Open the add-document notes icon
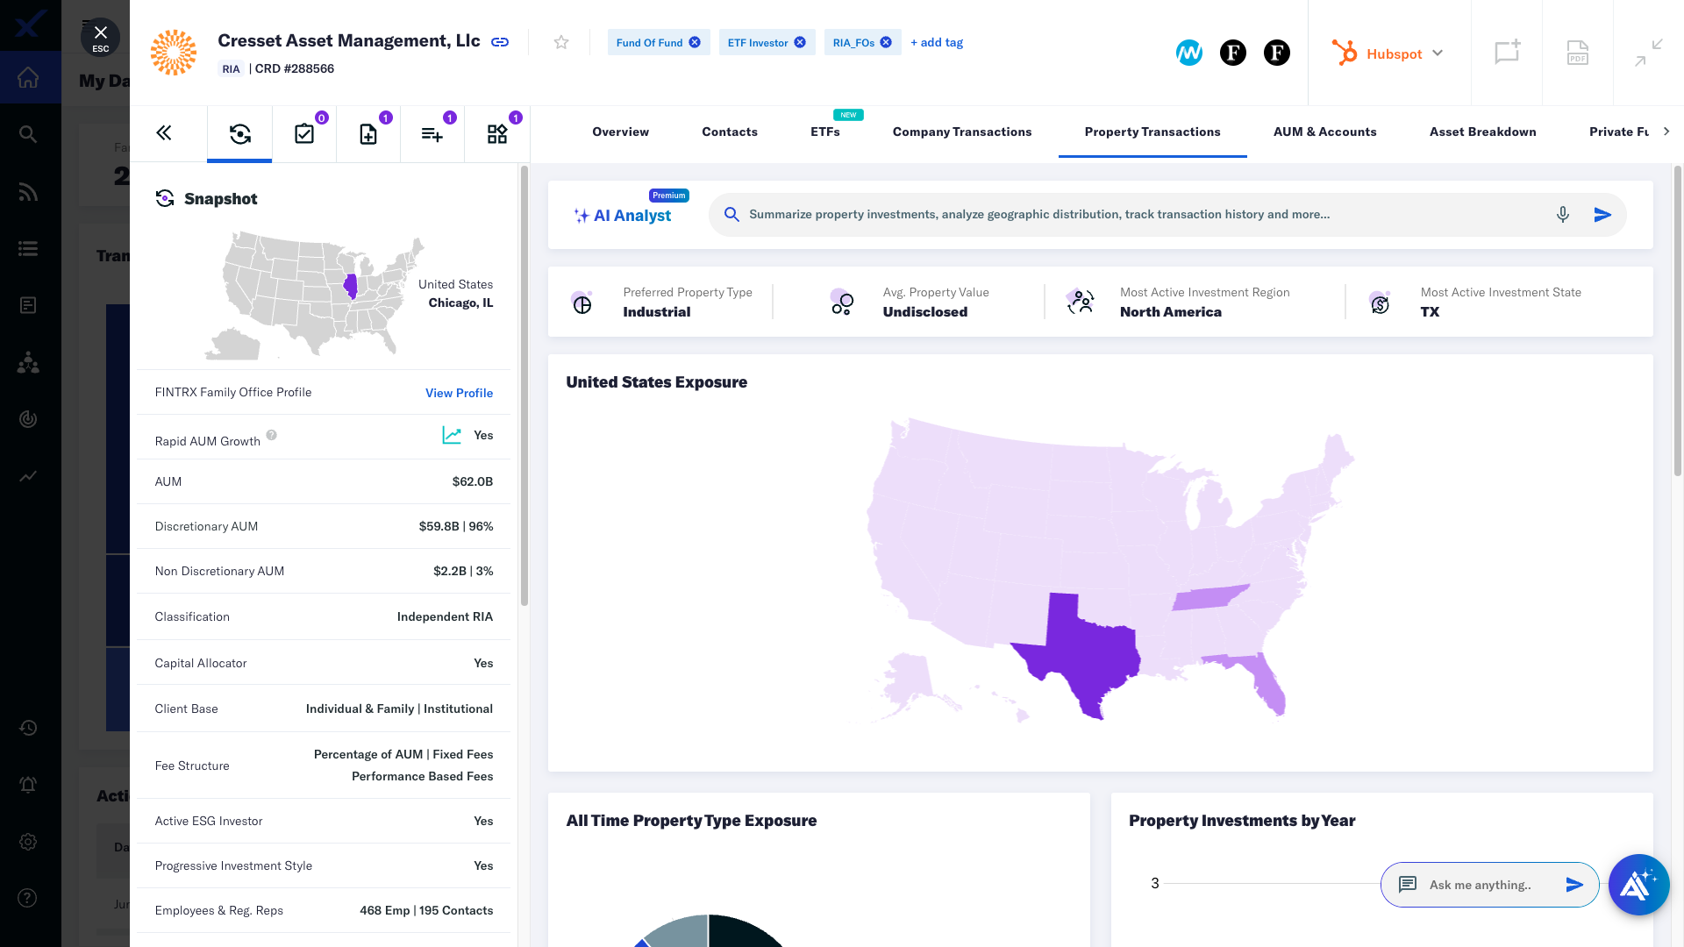Viewport: 1684px width, 947px height. click(x=368, y=133)
